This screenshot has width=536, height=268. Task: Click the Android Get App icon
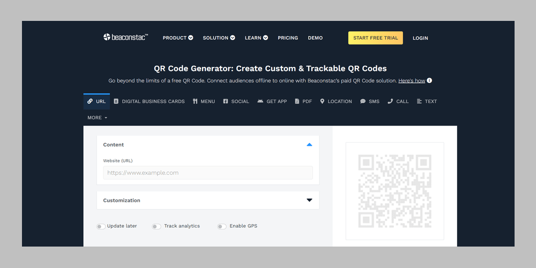(260, 101)
